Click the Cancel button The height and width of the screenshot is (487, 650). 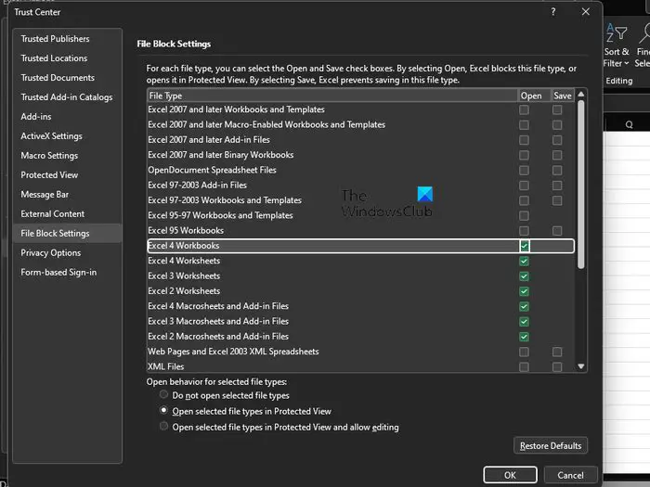coord(570,475)
